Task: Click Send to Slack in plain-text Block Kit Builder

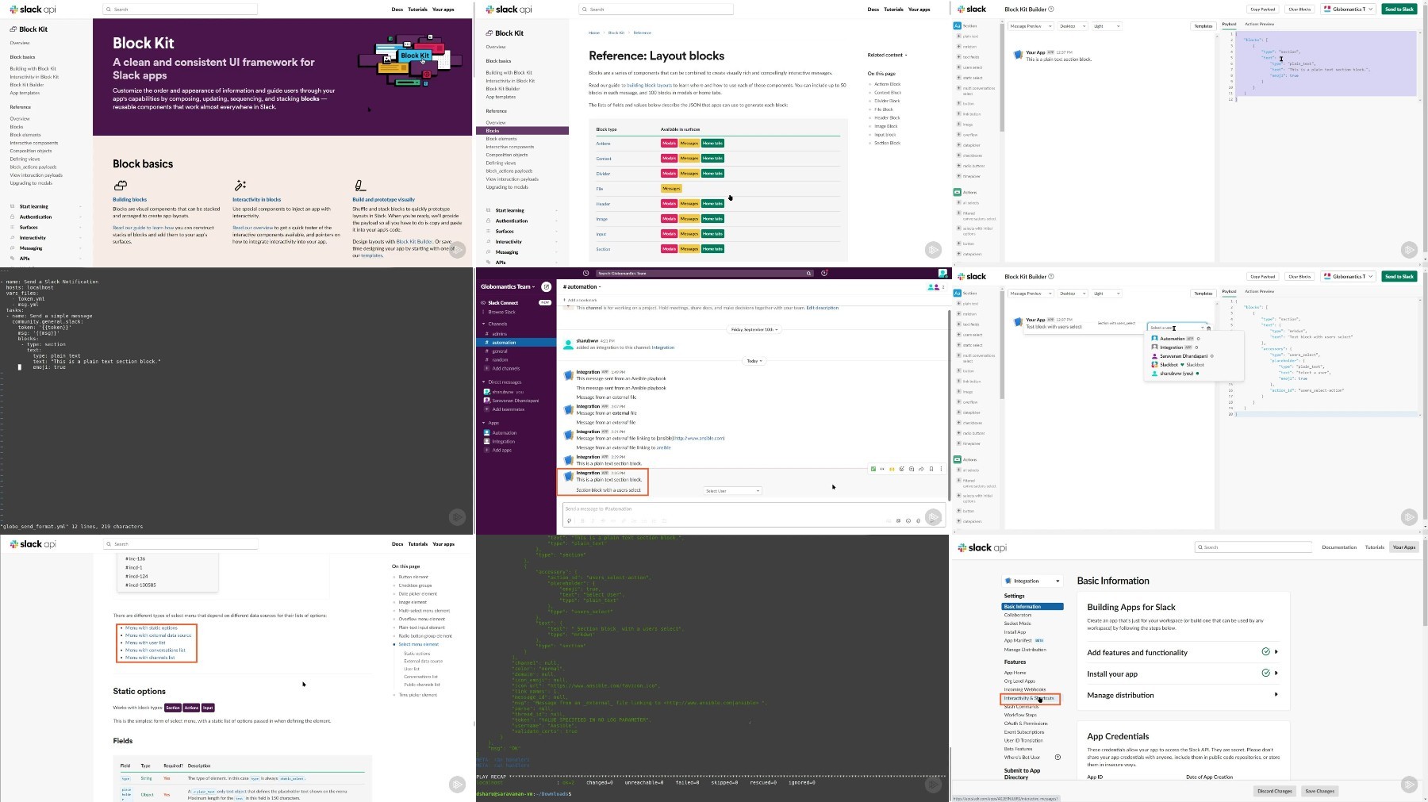Action: click(1399, 10)
